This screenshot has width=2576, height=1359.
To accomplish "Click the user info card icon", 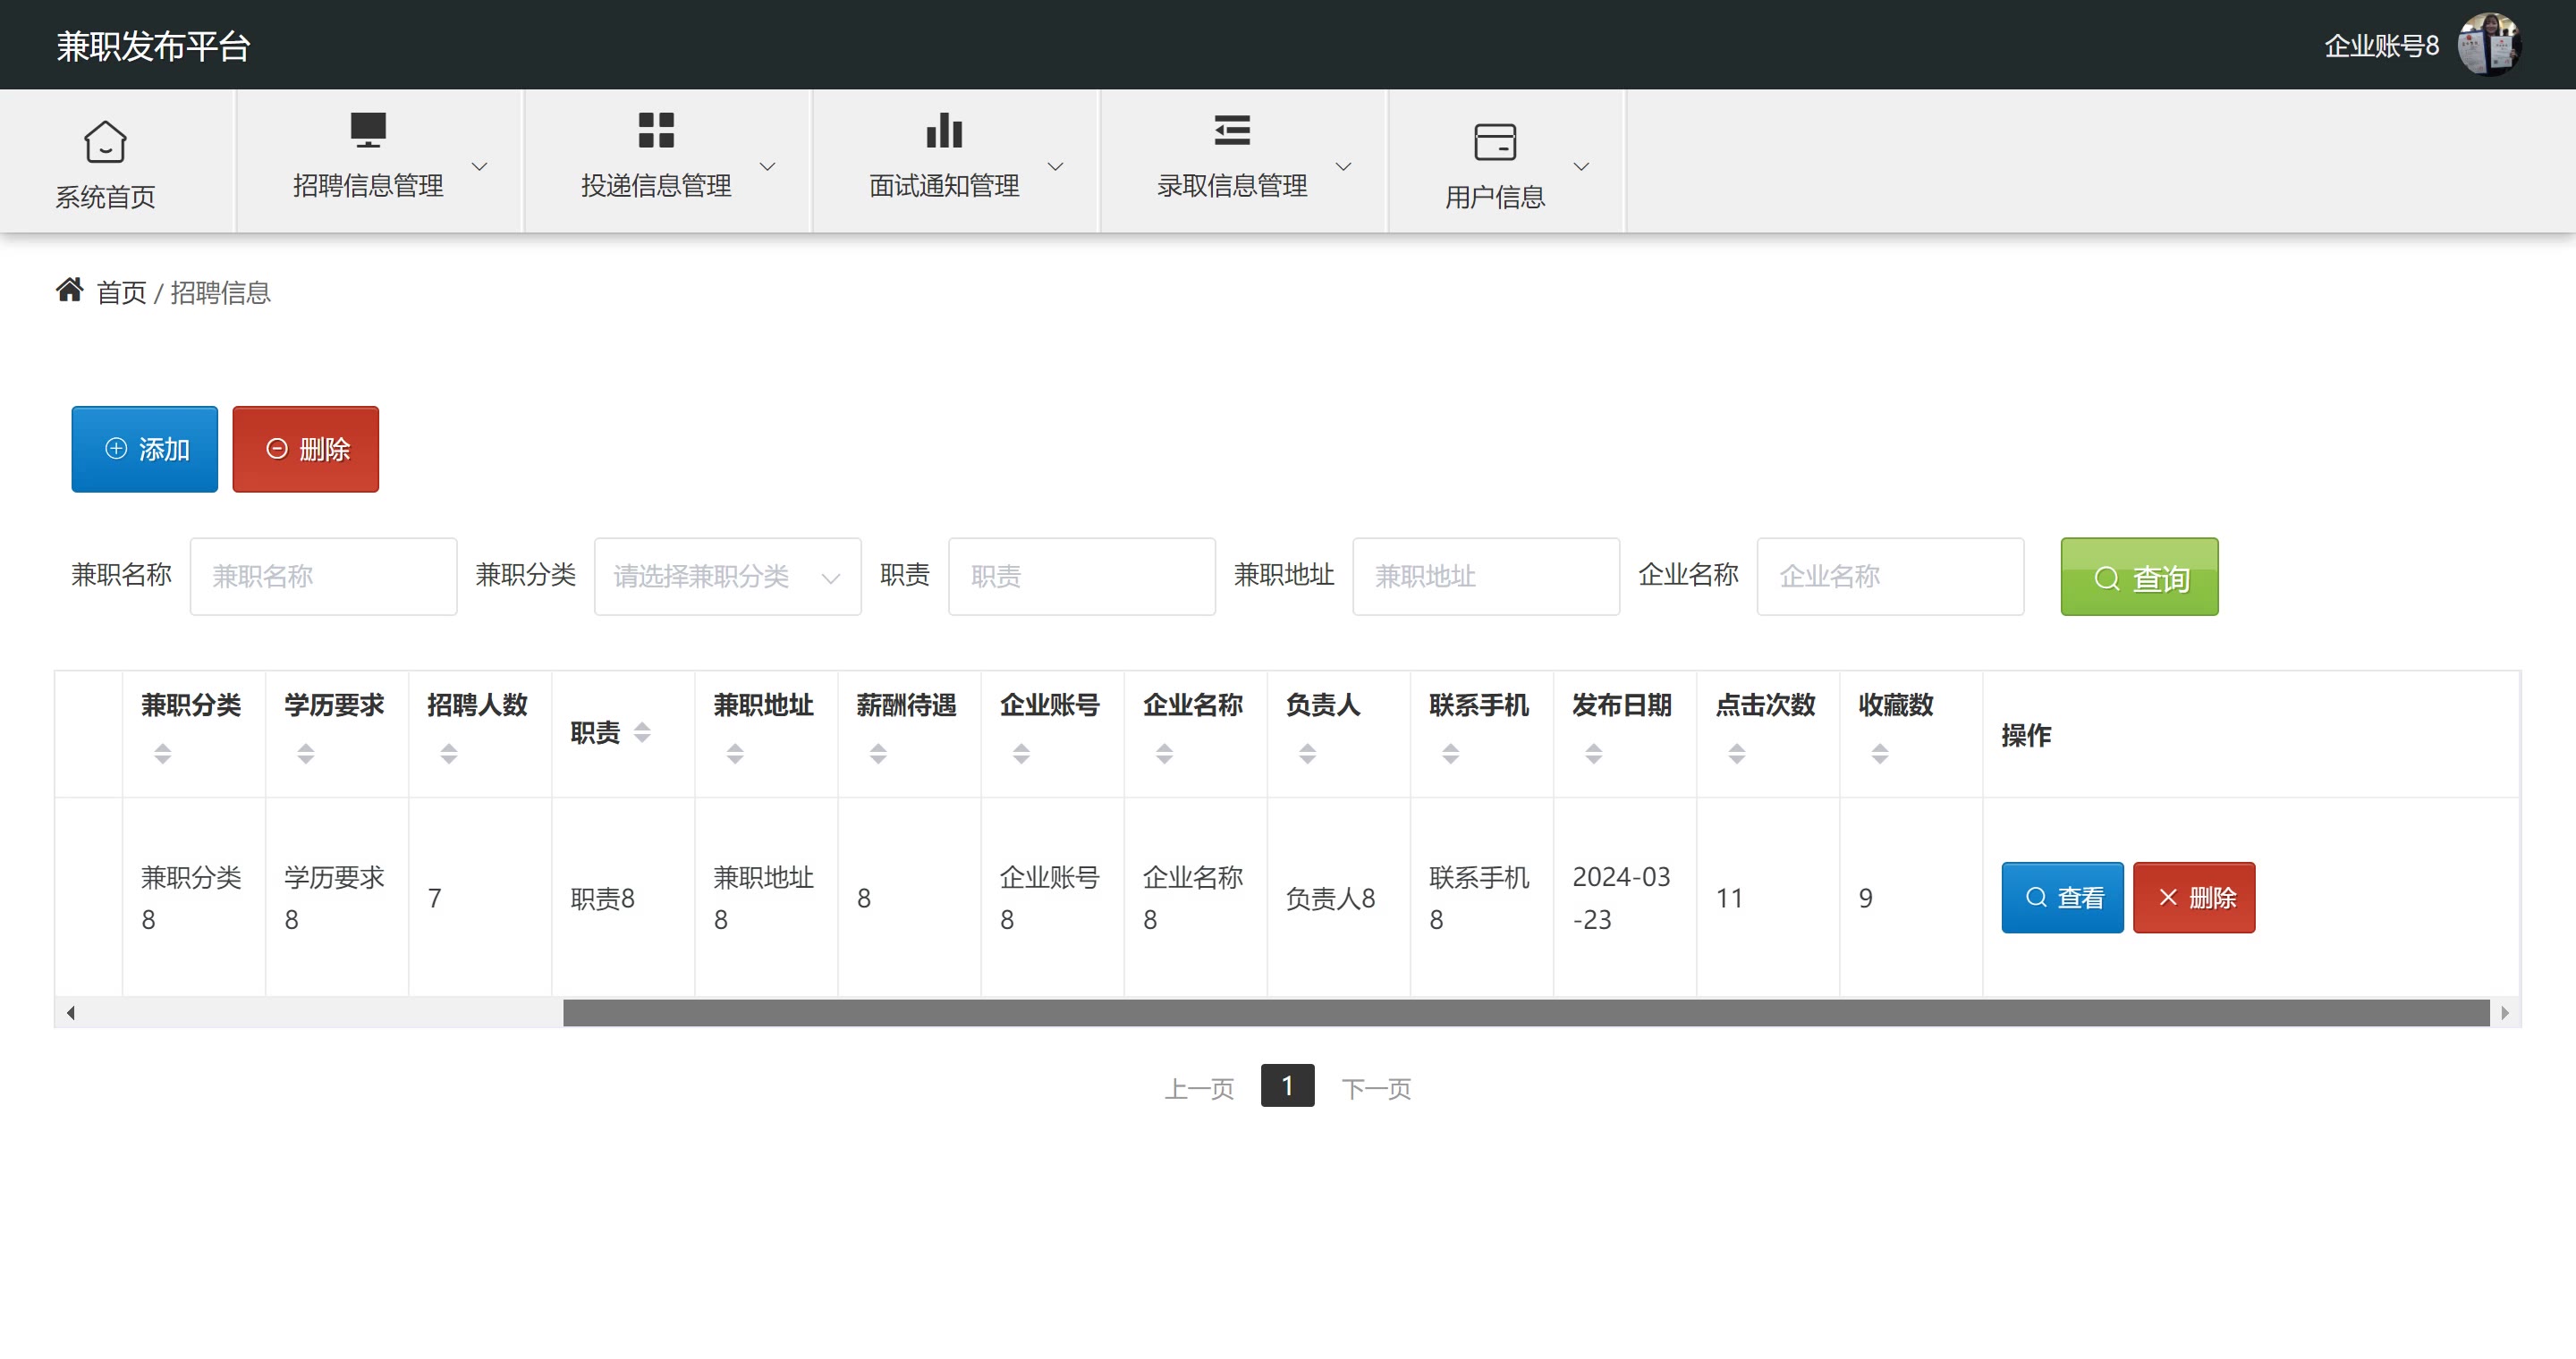I will [1495, 141].
